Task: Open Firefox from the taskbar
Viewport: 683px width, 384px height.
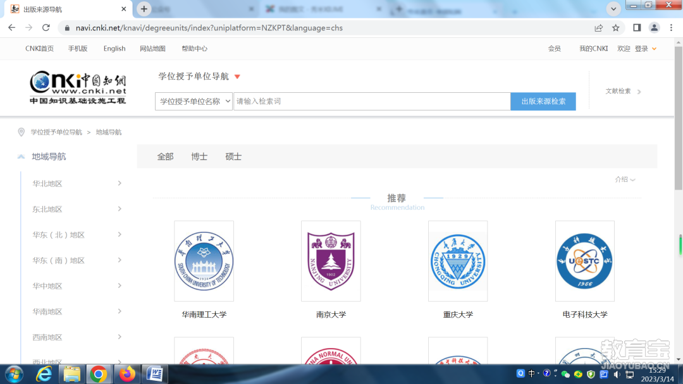Action: click(126, 374)
